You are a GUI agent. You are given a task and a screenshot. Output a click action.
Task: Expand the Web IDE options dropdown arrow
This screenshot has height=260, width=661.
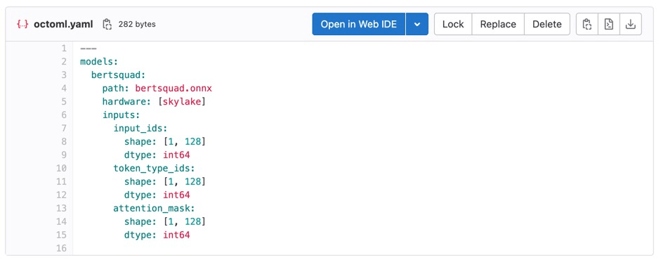coord(417,24)
